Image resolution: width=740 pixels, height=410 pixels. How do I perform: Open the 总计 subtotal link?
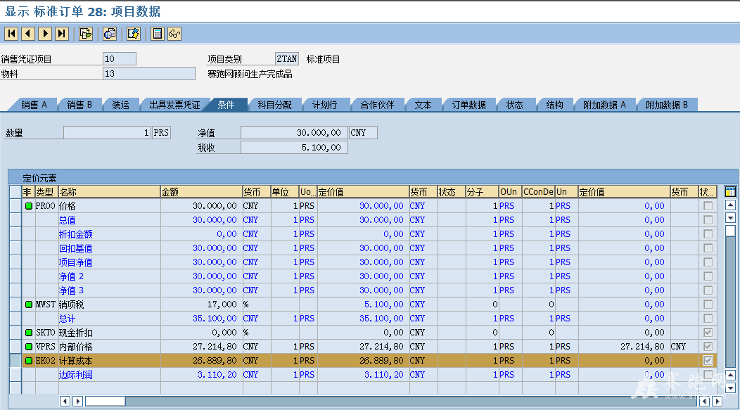pyautogui.click(x=67, y=319)
